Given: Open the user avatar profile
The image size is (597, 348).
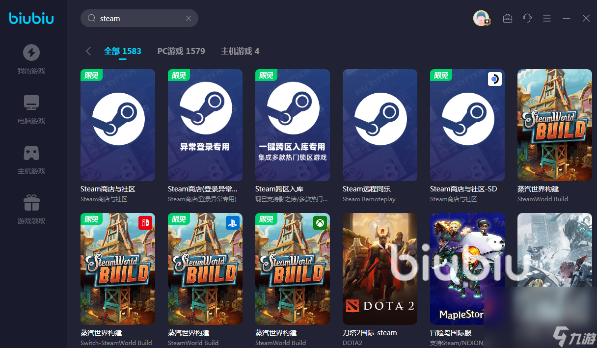Looking at the screenshot, I should (481, 18).
